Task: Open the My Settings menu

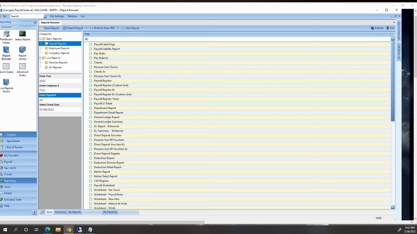Action: 57,16
